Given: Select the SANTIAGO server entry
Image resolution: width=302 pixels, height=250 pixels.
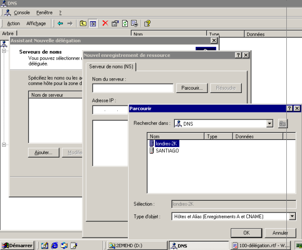Looking at the screenshot, I should pos(167,150).
